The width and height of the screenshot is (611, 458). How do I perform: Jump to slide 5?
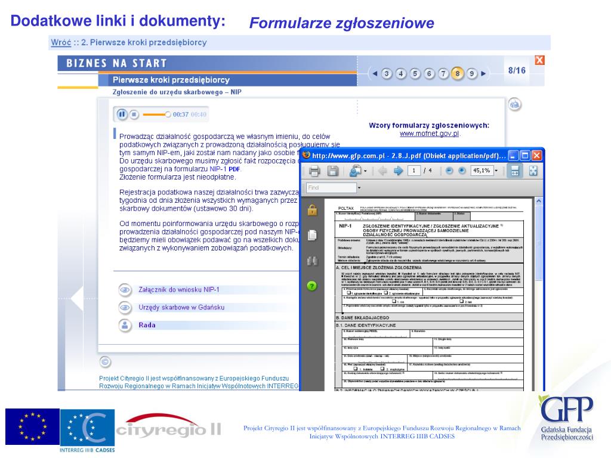click(415, 73)
